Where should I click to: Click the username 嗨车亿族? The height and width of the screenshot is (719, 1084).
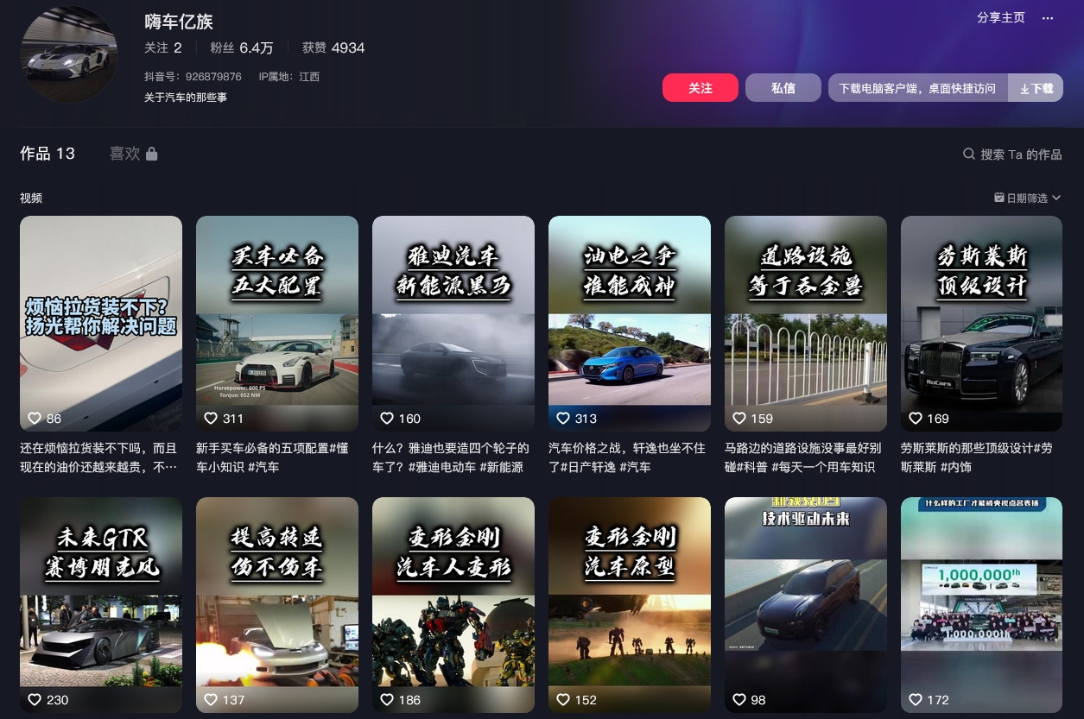click(179, 22)
